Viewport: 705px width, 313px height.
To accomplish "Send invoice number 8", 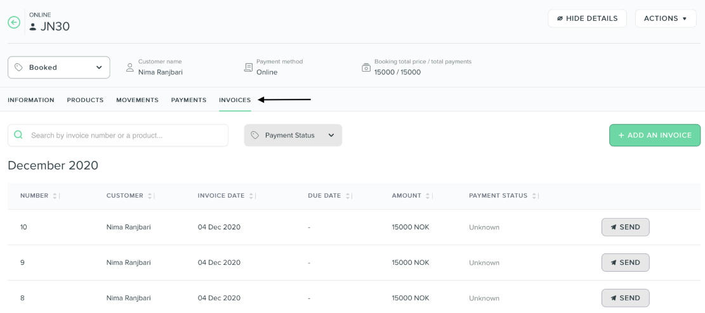I will click(x=626, y=298).
